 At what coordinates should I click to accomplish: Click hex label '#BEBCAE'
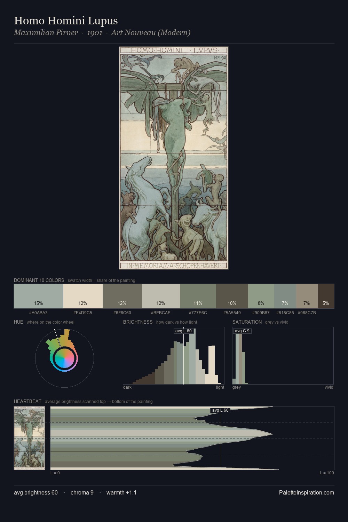[161, 313]
